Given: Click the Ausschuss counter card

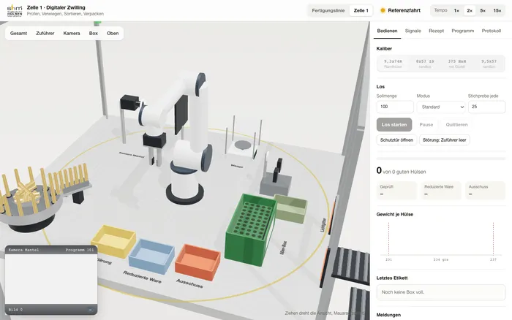Looking at the screenshot, I should click(485, 191).
